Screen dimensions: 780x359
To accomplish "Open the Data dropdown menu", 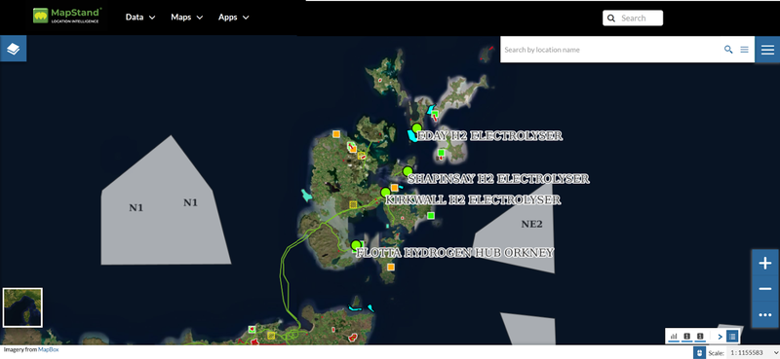I will click(x=140, y=17).
